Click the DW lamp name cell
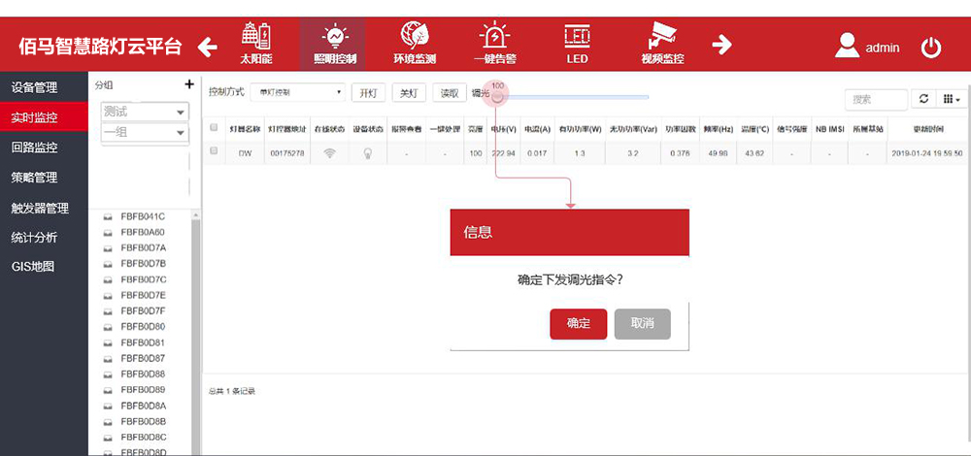Viewport: 971px width, 456px height. tap(246, 153)
